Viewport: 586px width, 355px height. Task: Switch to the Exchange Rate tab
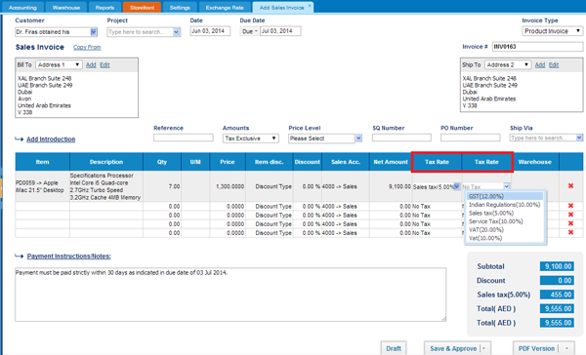(225, 8)
